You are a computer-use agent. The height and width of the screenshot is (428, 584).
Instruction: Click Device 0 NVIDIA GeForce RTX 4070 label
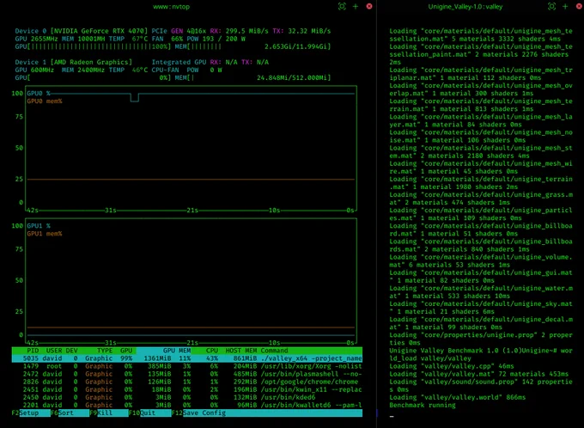(82, 31)
